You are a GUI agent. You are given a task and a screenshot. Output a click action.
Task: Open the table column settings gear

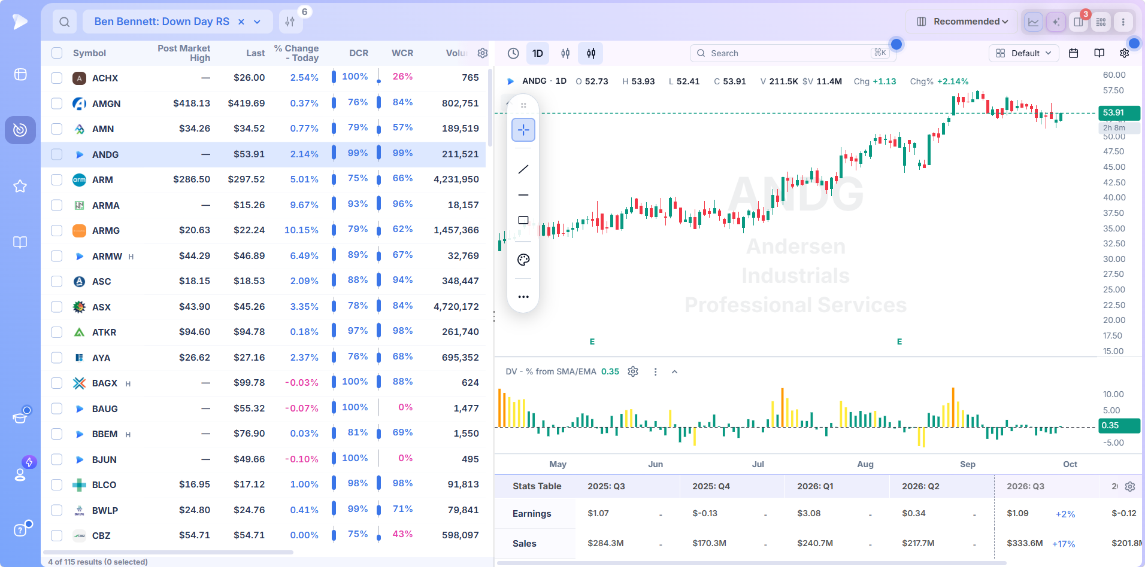click(482, 53)
